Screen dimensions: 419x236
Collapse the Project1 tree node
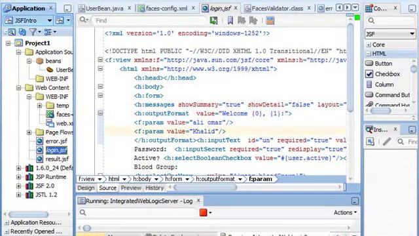pos(9,43)
